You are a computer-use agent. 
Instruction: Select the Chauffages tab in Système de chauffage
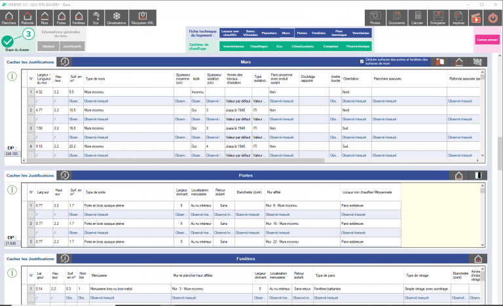[x=260, y=46]
